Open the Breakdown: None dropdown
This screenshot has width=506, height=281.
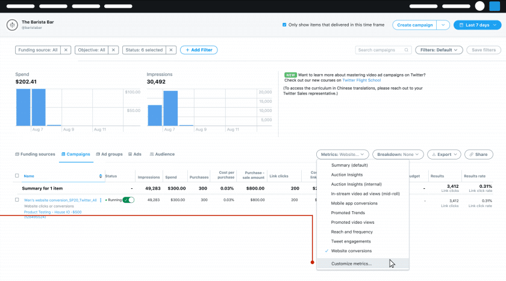(x=398, y=154)
